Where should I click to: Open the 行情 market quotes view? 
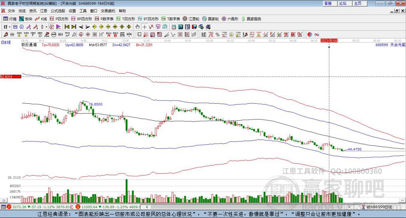pos(10,19)
